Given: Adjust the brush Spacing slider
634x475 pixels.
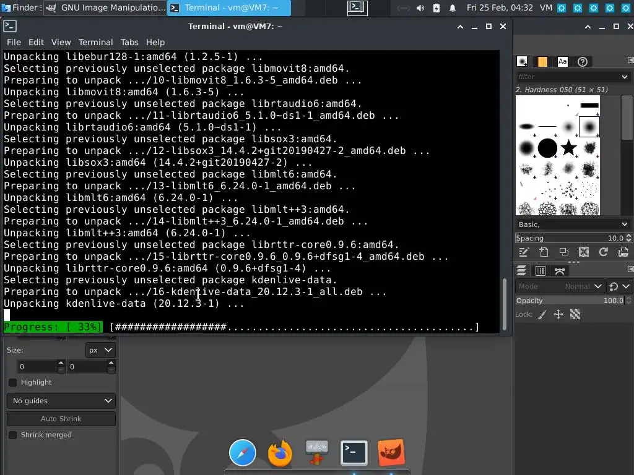Looking at the screenshot, I should point(570,238).
